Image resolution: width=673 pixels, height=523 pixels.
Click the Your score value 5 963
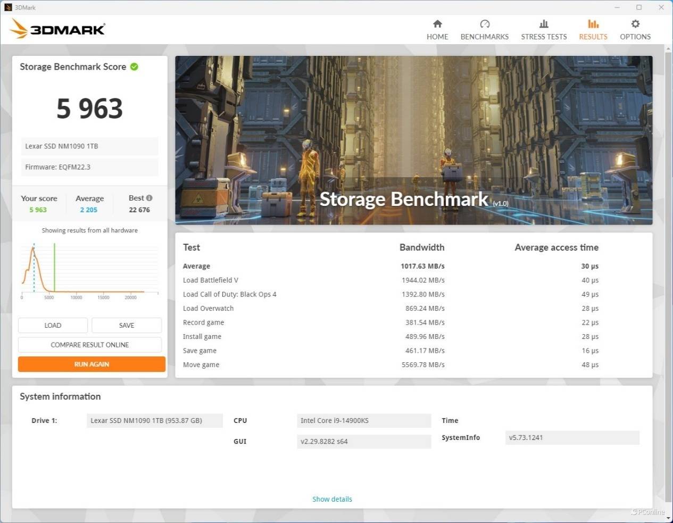tap(38, 210)
